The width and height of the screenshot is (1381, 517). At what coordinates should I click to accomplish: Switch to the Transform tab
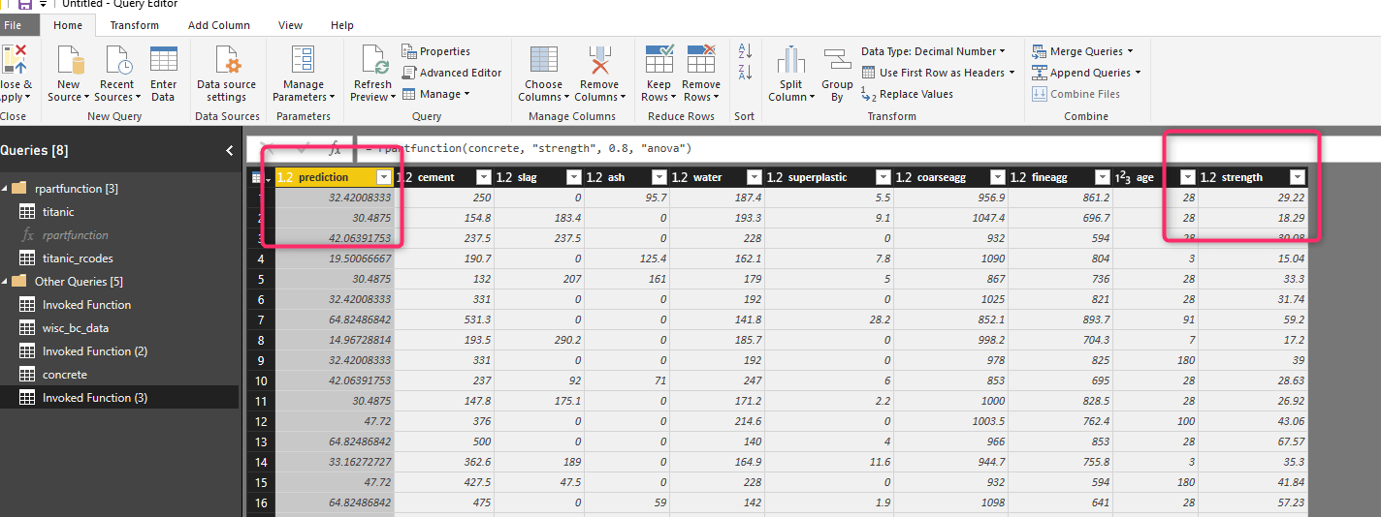click(x=135, y=25)
